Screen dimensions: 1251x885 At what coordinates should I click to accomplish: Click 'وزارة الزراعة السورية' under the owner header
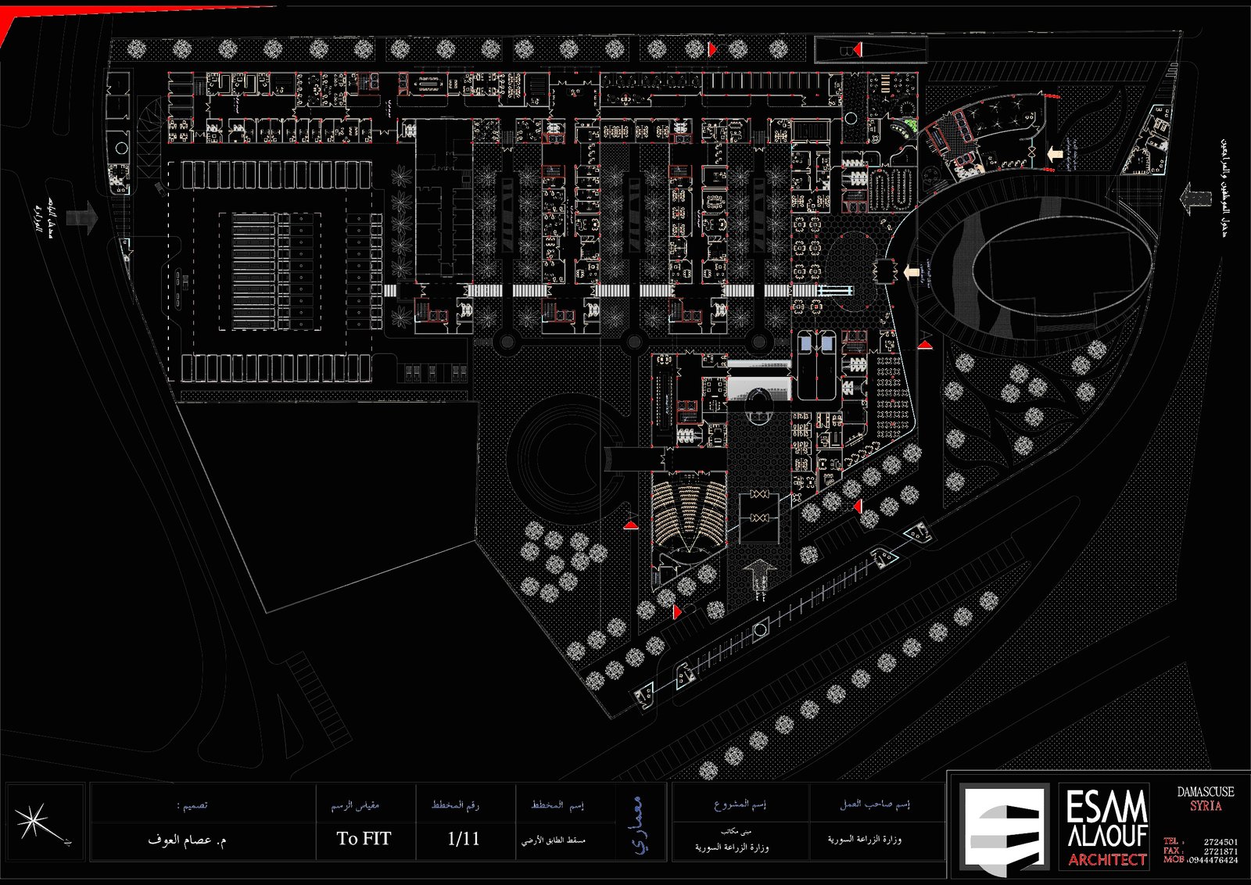(x=865, y=840)
